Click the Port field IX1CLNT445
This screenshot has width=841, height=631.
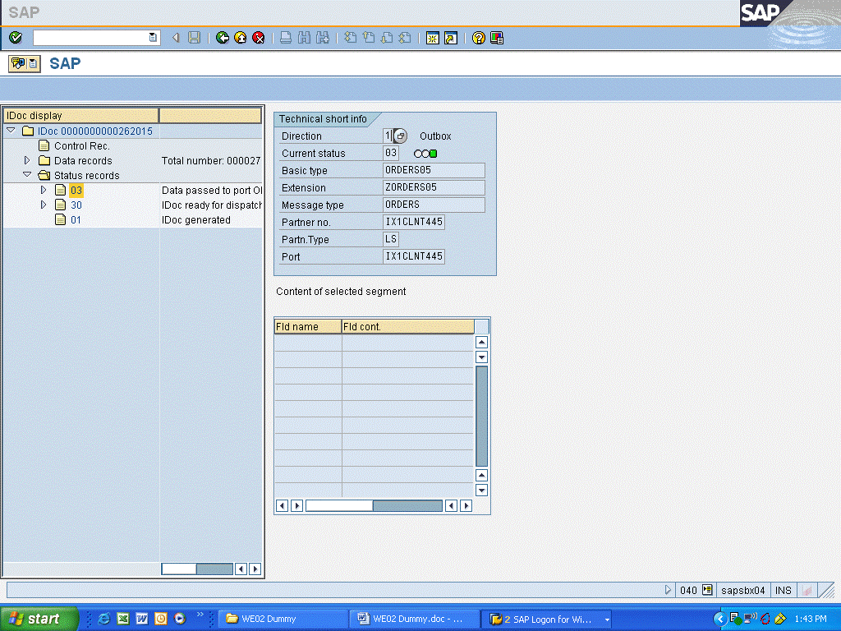414,256
